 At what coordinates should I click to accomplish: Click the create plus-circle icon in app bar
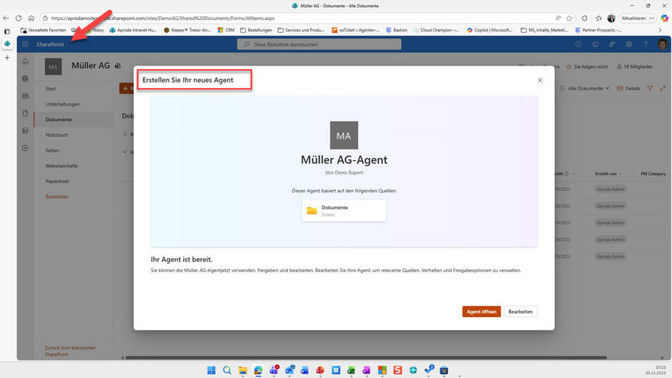25,148
